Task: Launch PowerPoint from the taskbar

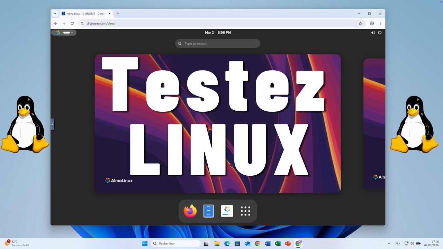Action: pyautogui.click(x=288, y=243)
